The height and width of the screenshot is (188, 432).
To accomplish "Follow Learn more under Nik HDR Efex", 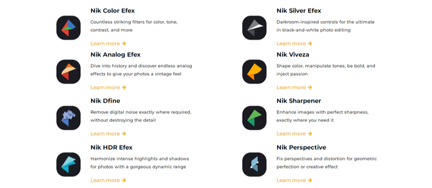I will (x=108, y=180).
